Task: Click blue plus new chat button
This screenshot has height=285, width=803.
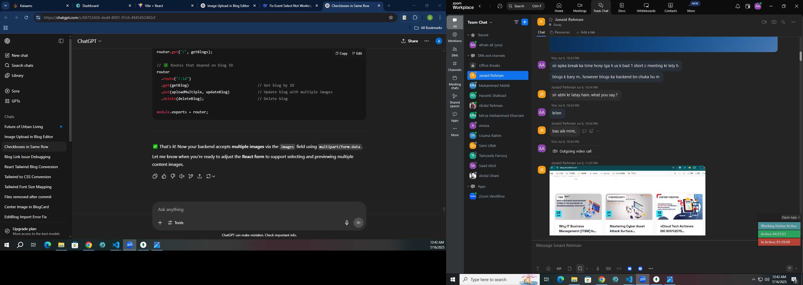Action: point(525,22)
